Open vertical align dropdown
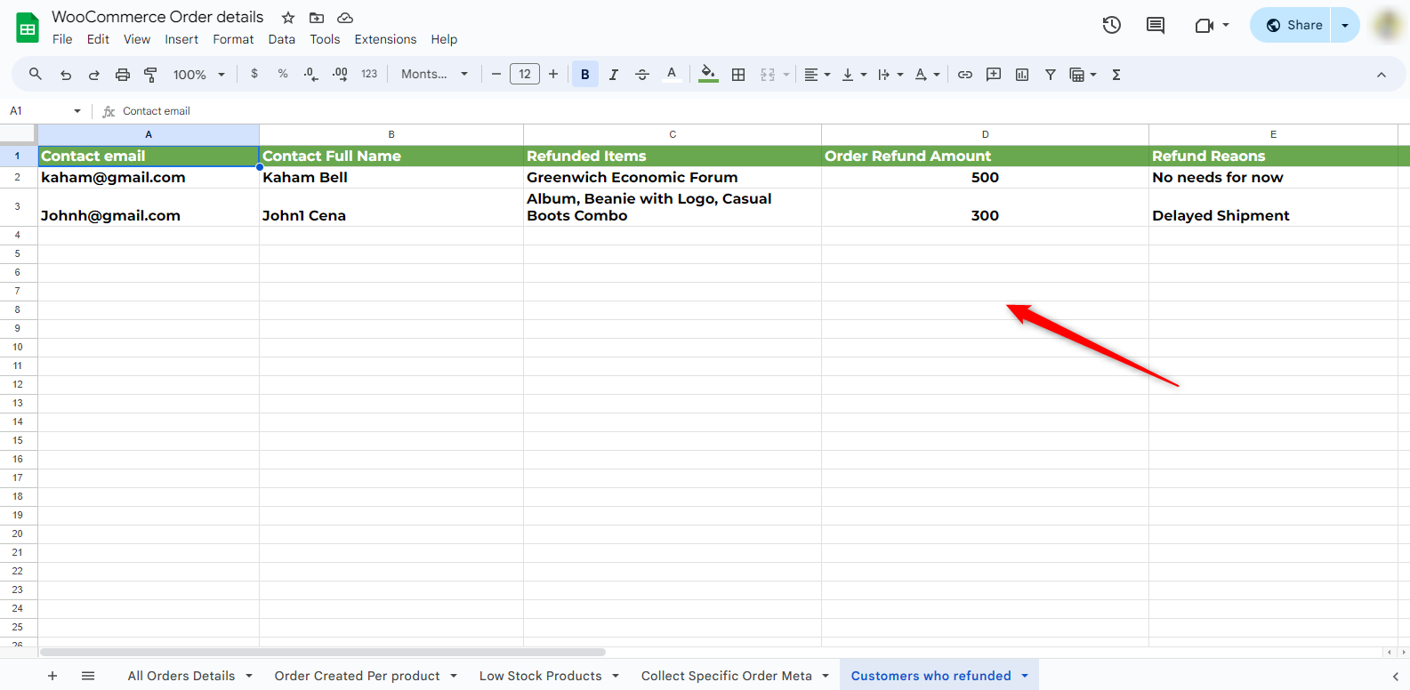 tap(854, 75)
